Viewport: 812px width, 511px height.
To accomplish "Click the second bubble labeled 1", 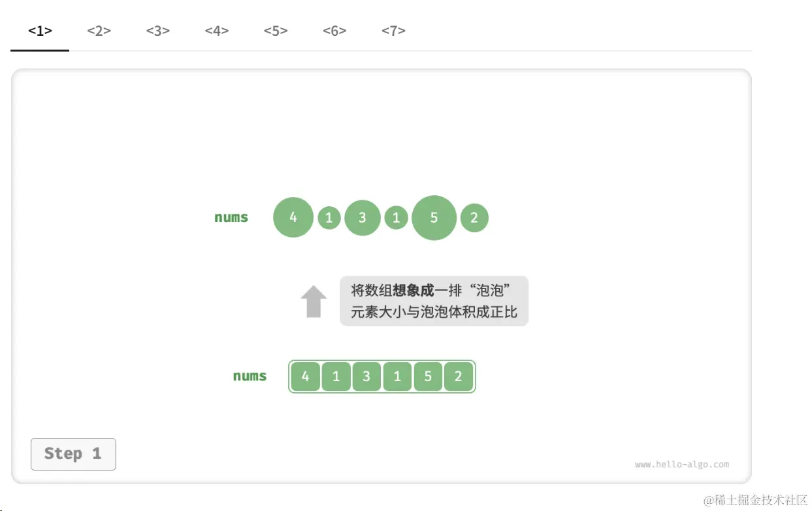I will point(397,217).
